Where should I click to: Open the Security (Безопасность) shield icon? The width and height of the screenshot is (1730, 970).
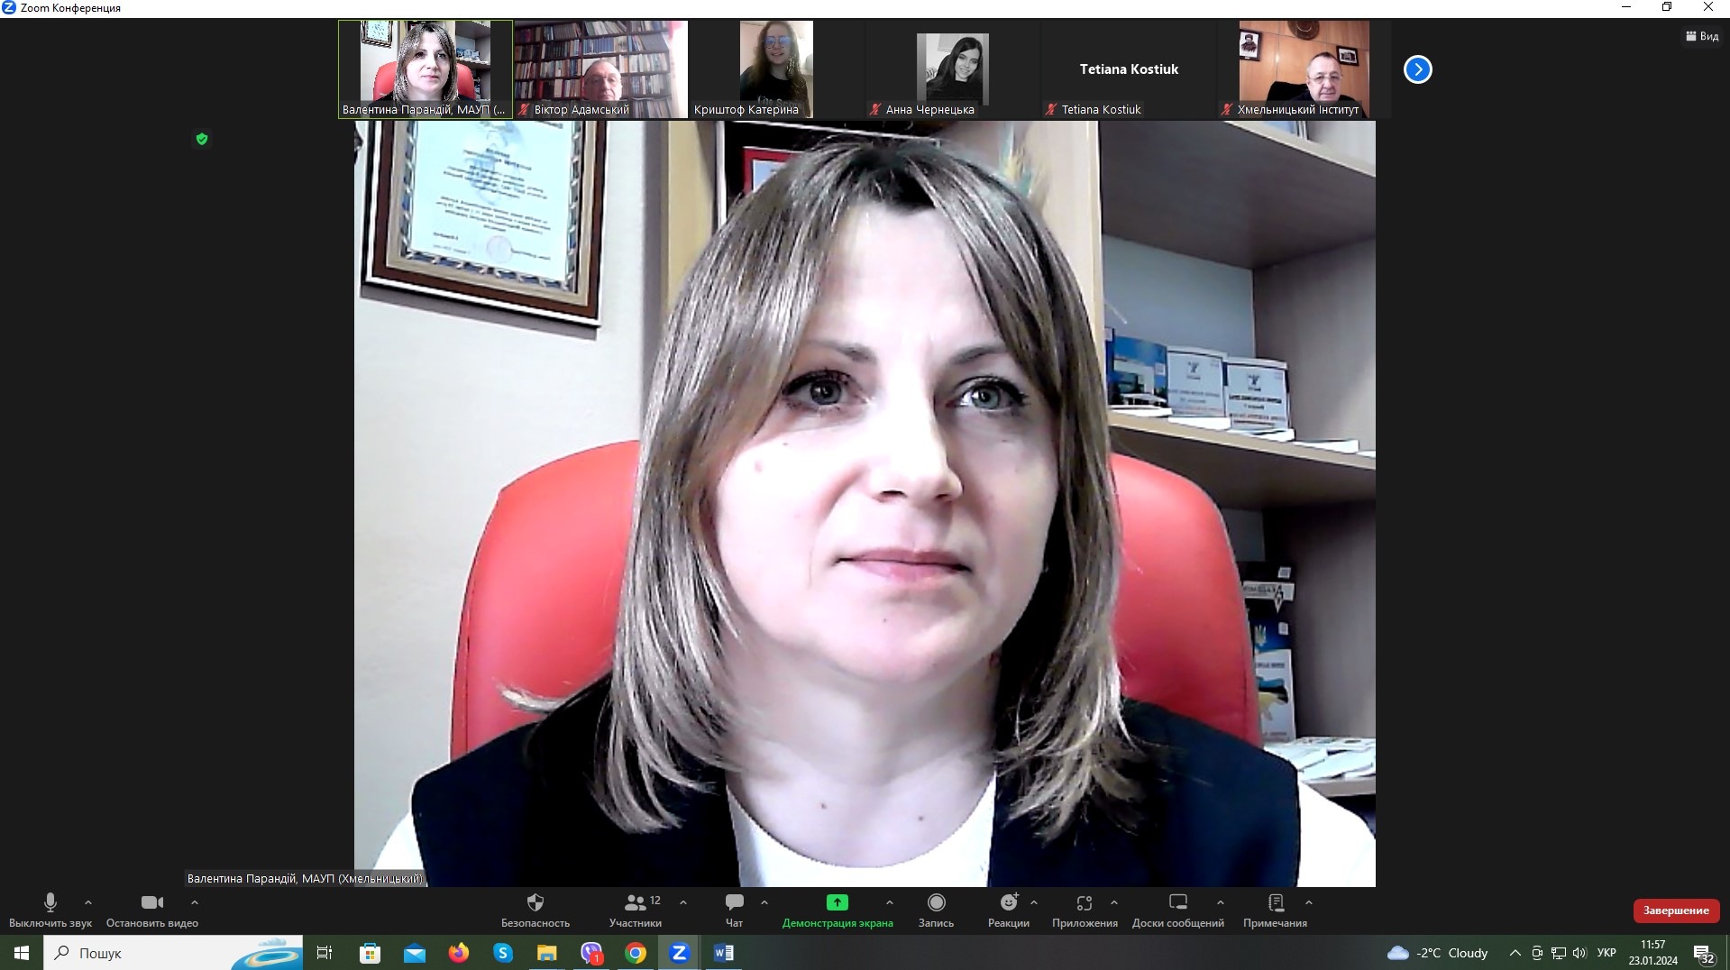[x=535, y=903]
